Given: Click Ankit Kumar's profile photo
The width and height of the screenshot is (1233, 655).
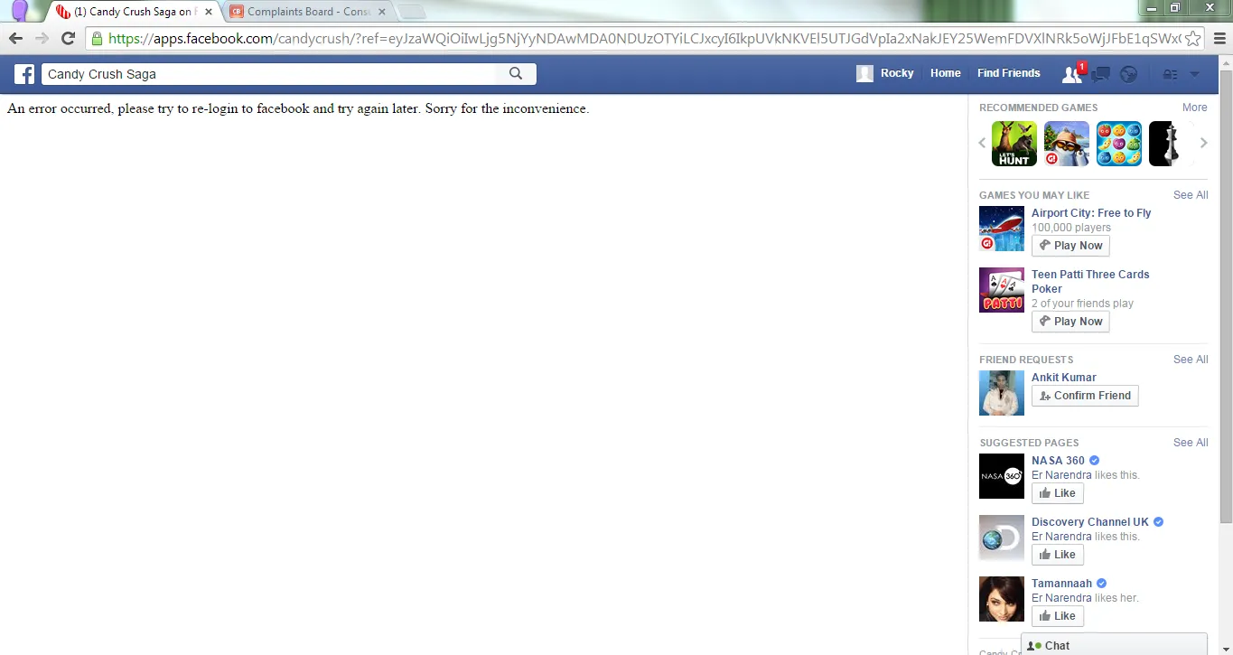Looking at the screenshot, I should [x=1002, y=393].
